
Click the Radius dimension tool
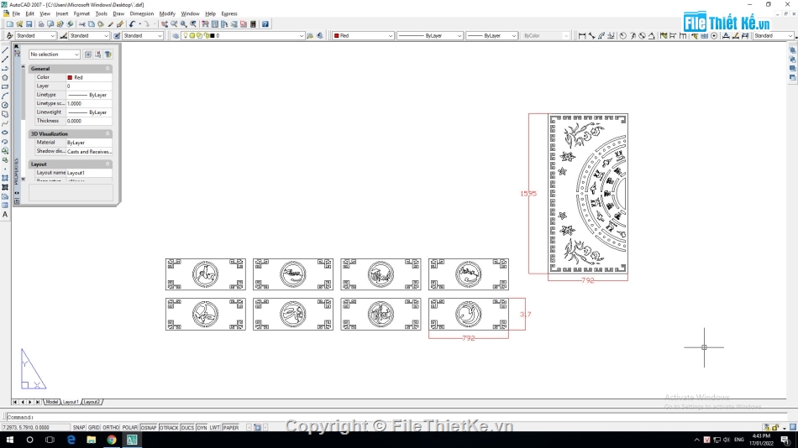[623, 35]
